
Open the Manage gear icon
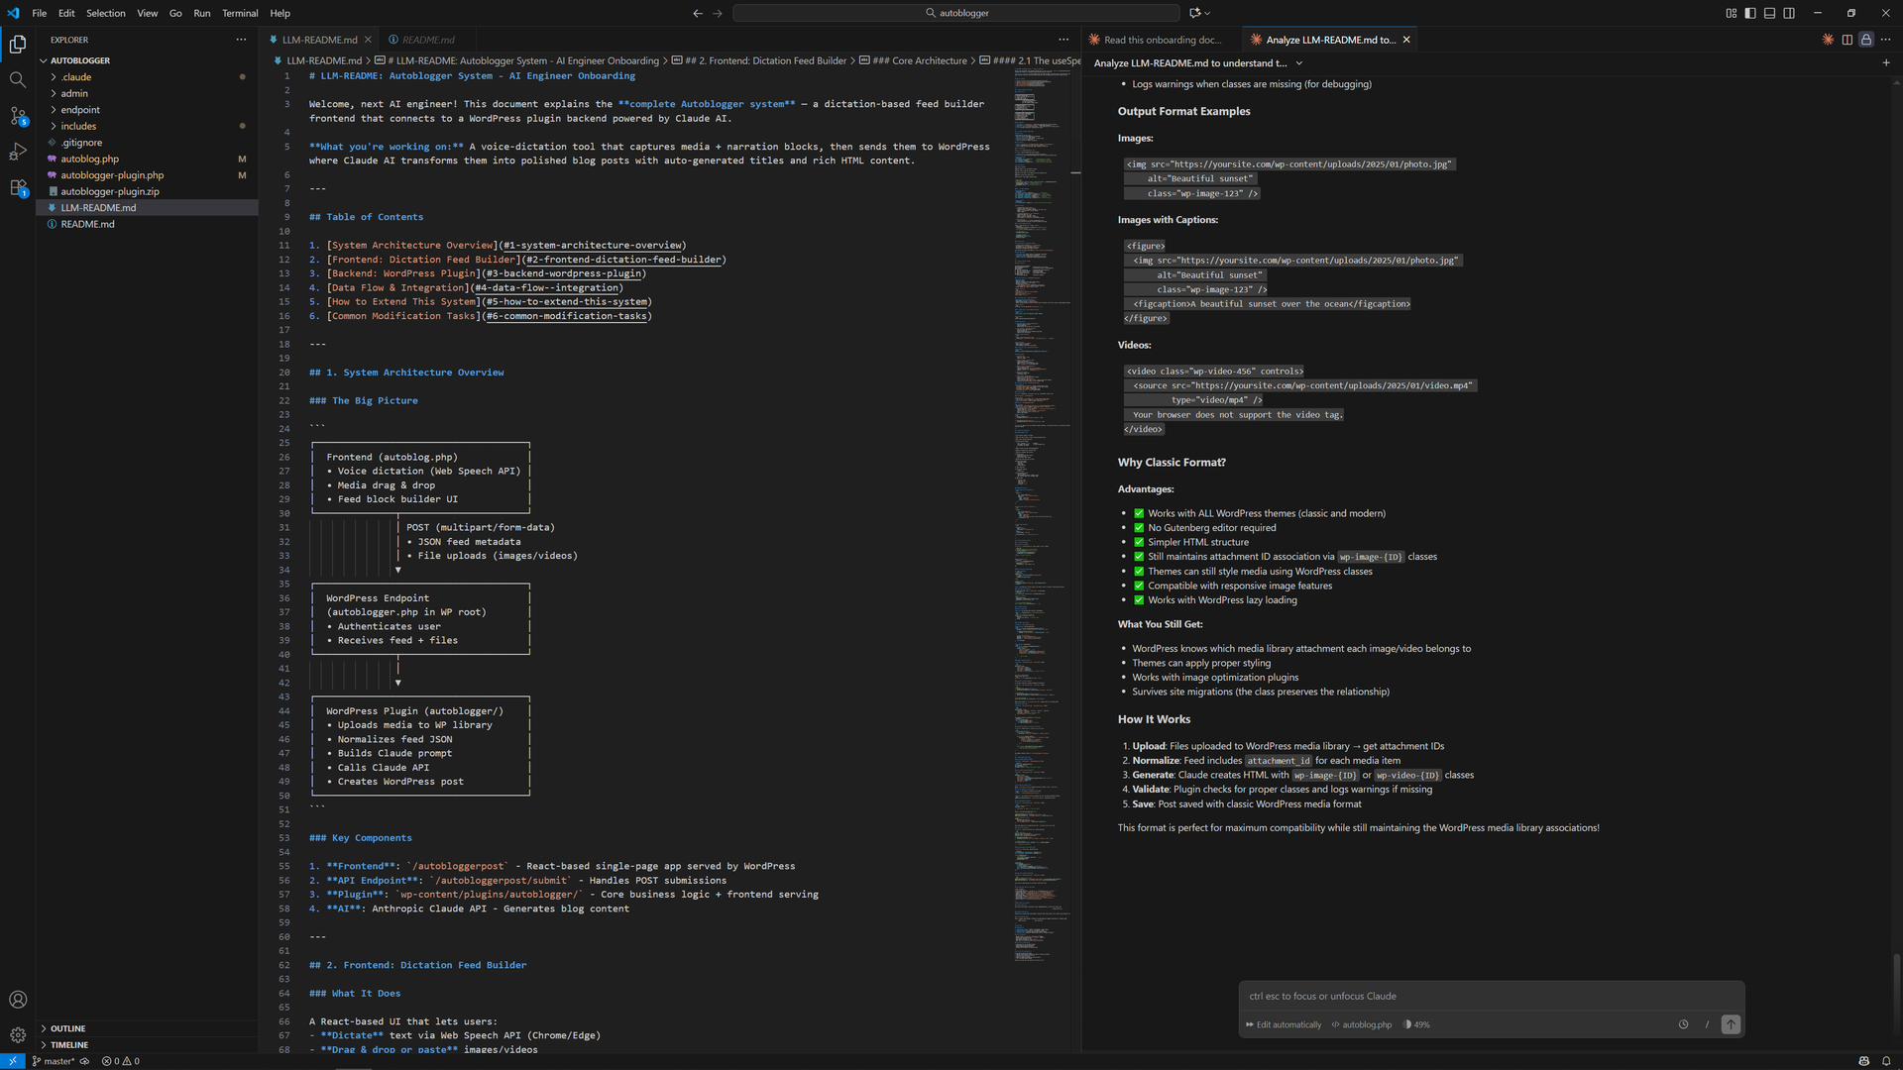tap(18, 1035)
